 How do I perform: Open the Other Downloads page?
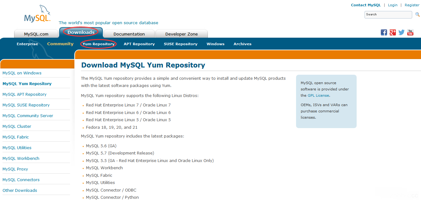(x=20, y=190)
